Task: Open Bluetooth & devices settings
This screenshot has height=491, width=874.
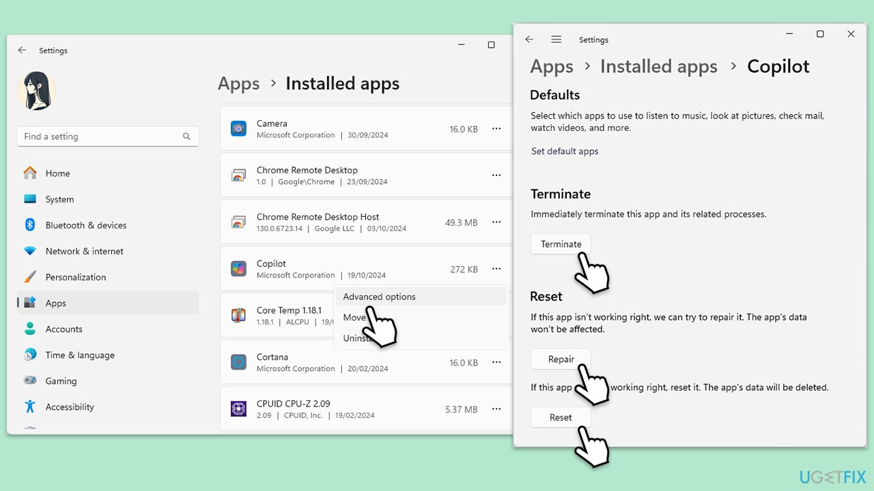Action: (x=108, y=225)
